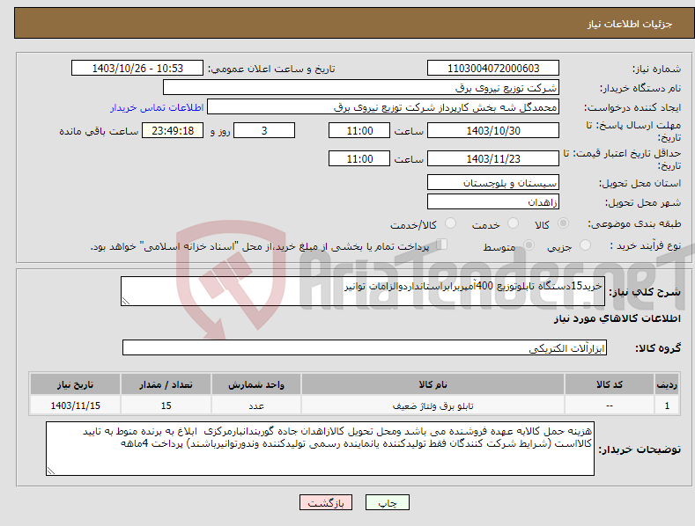Click the اطلاعات کالاهای مورد نیاز heading
The height and width of the screenshot is (526, 695).
tap(617, 318)
